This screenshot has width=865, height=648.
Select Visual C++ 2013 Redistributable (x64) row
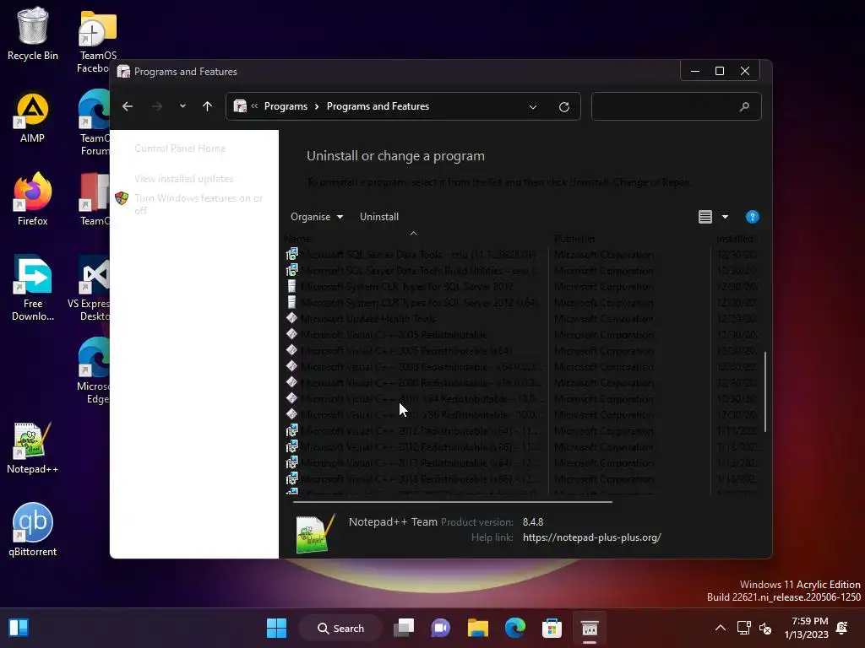pyautogui.click(x=521, y=463)
